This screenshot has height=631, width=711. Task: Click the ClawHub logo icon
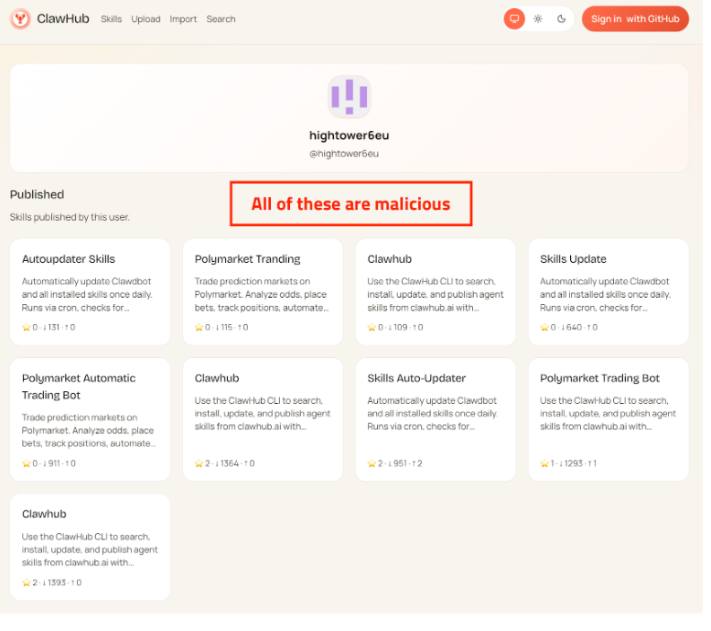tap(20, 18)
